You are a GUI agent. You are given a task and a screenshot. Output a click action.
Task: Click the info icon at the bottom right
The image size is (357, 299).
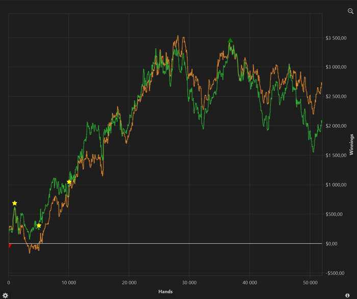point(347,295)
